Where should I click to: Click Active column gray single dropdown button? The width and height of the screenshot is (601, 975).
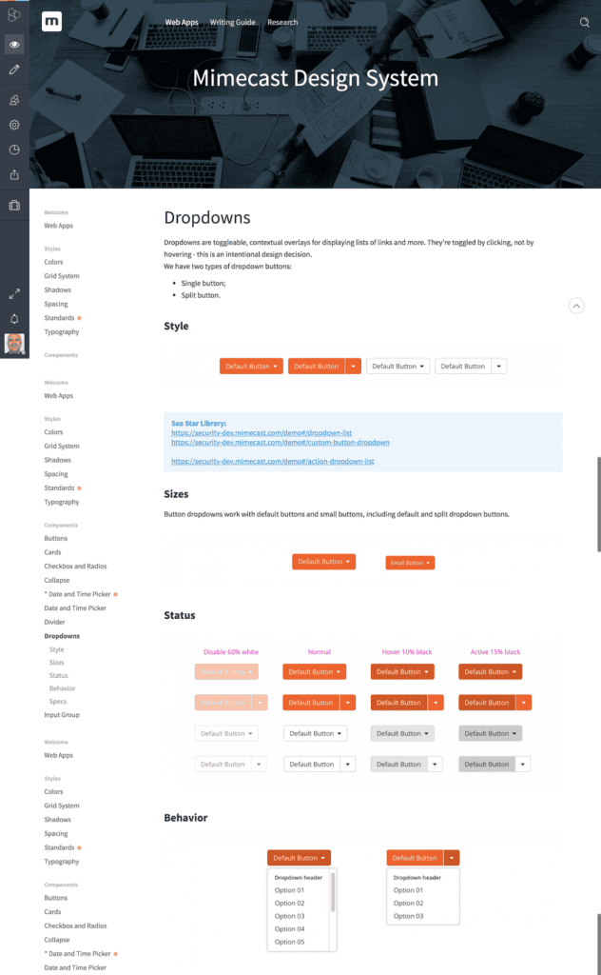point(491,734)
